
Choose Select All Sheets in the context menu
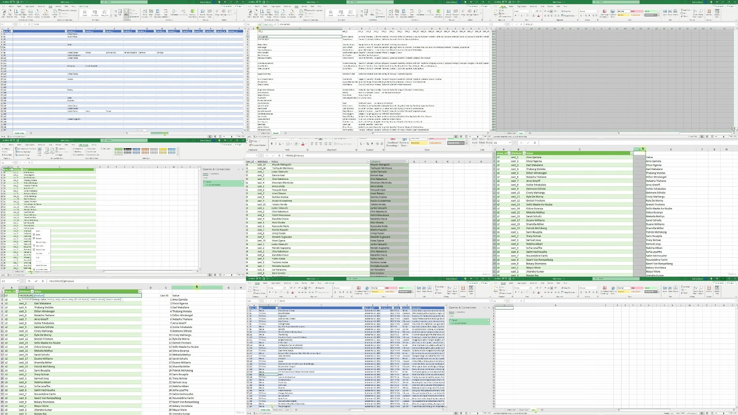click(41, 266)
